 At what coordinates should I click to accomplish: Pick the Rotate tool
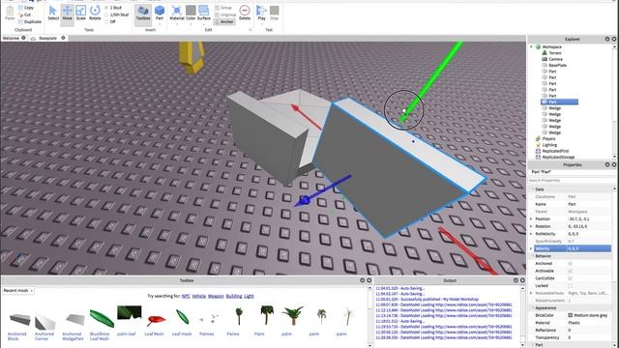[x=95, y=13]
